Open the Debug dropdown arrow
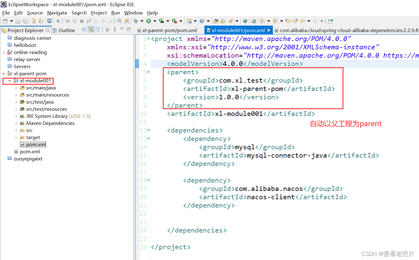 pyautogui.click(x=142, y=21)
